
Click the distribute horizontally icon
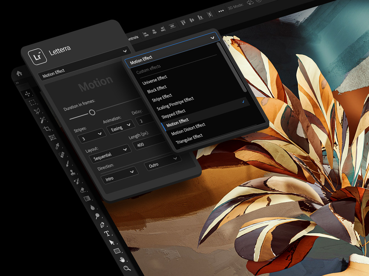click(210, 14)
